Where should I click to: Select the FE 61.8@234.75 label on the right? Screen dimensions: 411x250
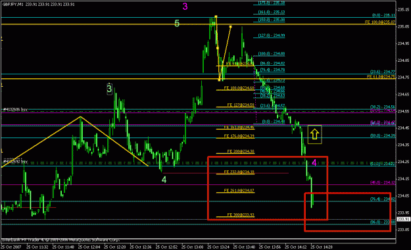point(381,76)
